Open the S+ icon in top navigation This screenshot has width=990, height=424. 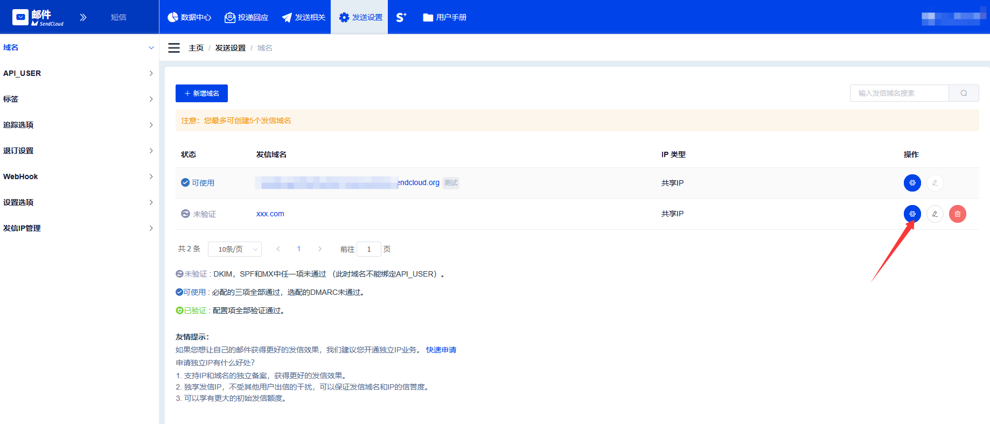401,17
